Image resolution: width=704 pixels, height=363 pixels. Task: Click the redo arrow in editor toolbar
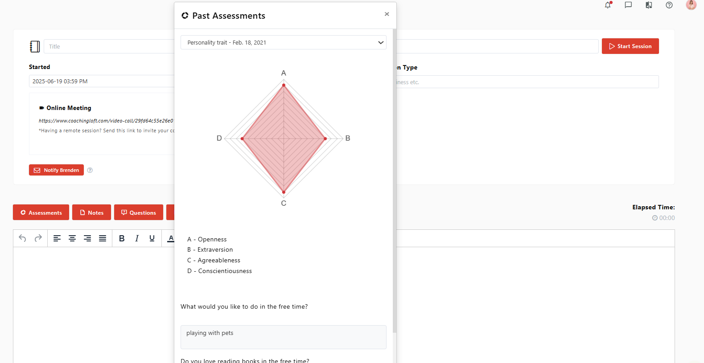[x=38, y=238]
